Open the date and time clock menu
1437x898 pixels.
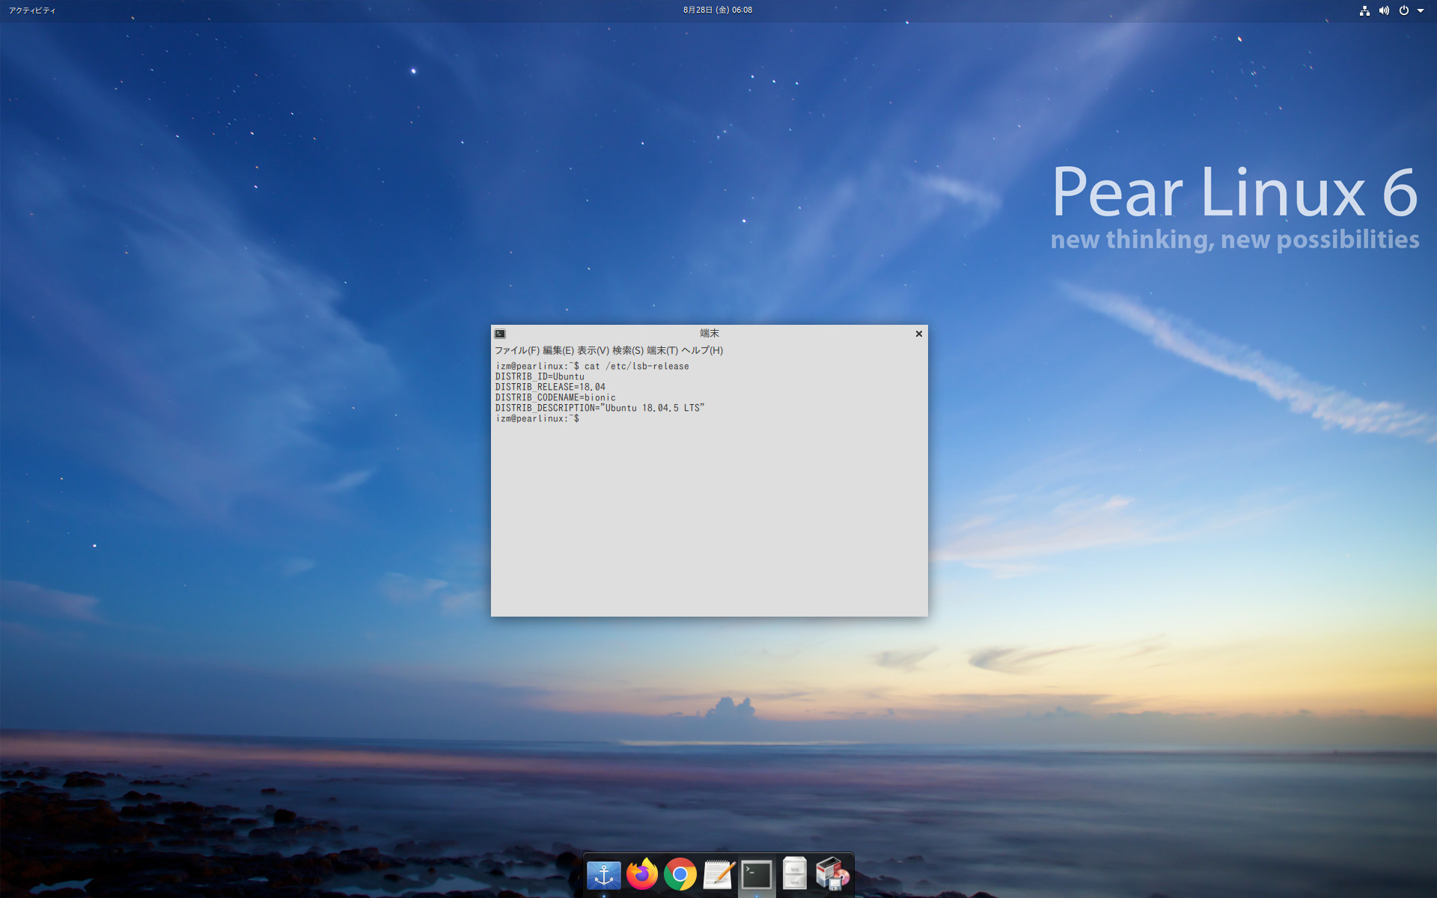tap(718, 10)
